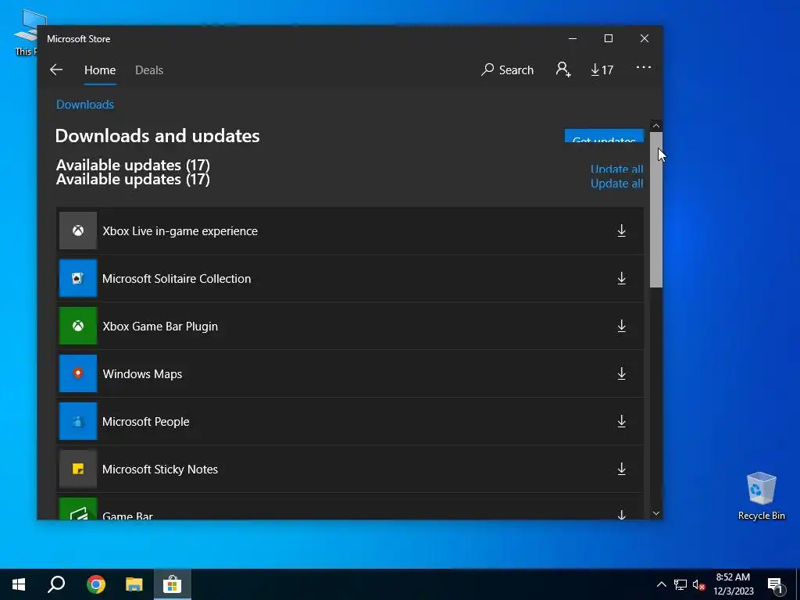This screenshot has width=800, height=600.
Task: Download the Microsoft People update
Action: click(x=621, y=421)
